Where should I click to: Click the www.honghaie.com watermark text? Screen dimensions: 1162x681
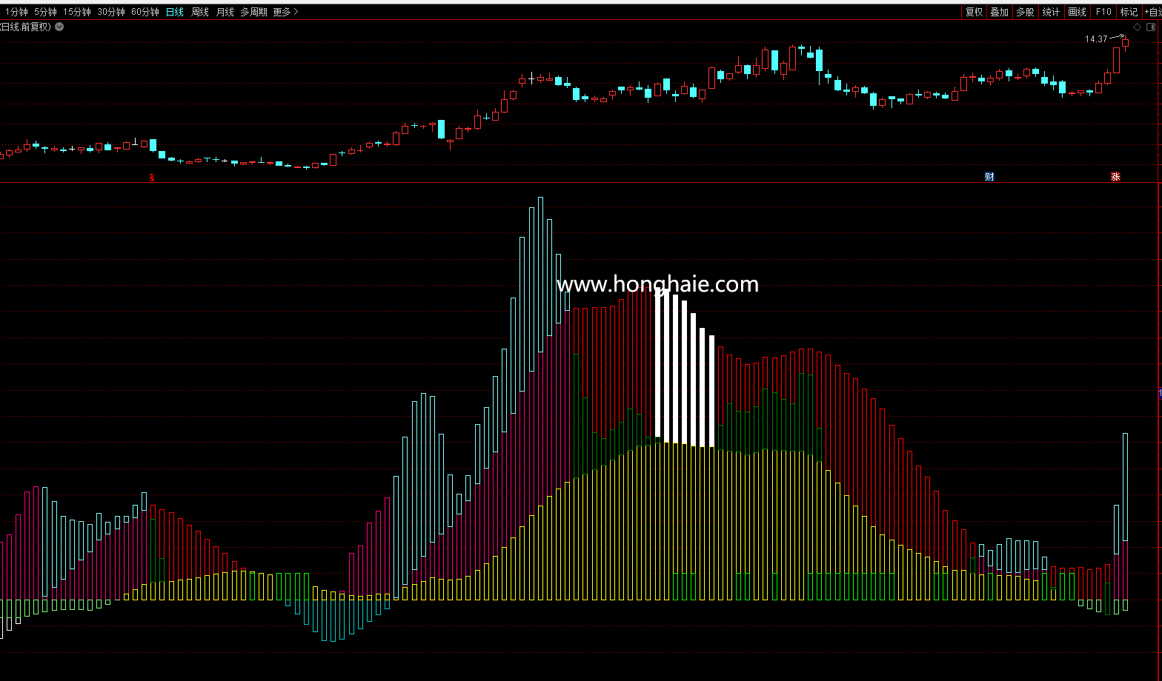coord(657,284)
